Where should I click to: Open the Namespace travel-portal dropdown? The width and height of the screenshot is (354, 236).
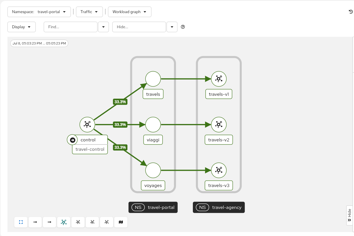pyautogui.click(x=39, y=12)
